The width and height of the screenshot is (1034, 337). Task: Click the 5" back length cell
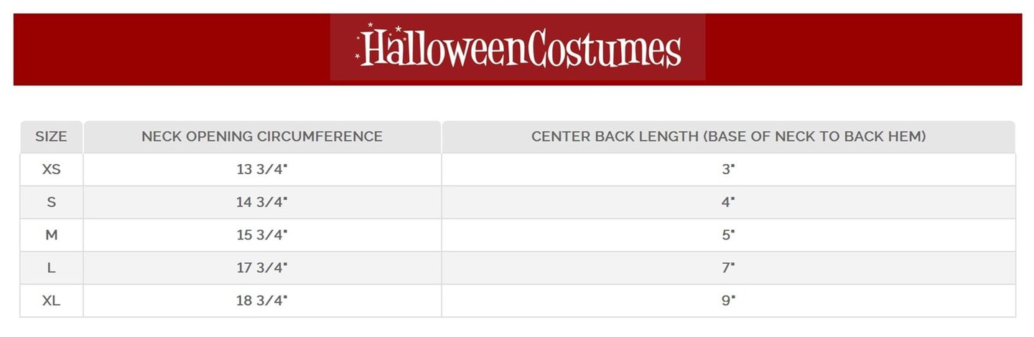tap(728, 235)
